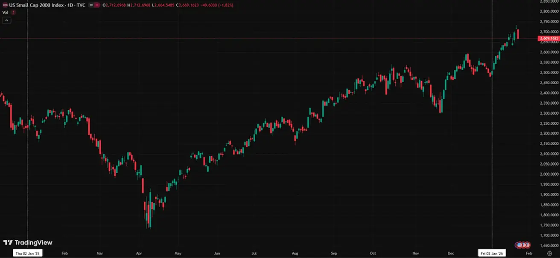Image resolution: width=560 pixels, height=258 pixels.
Task: Click the Sep label on the time axis
Action: click(333, 253)
